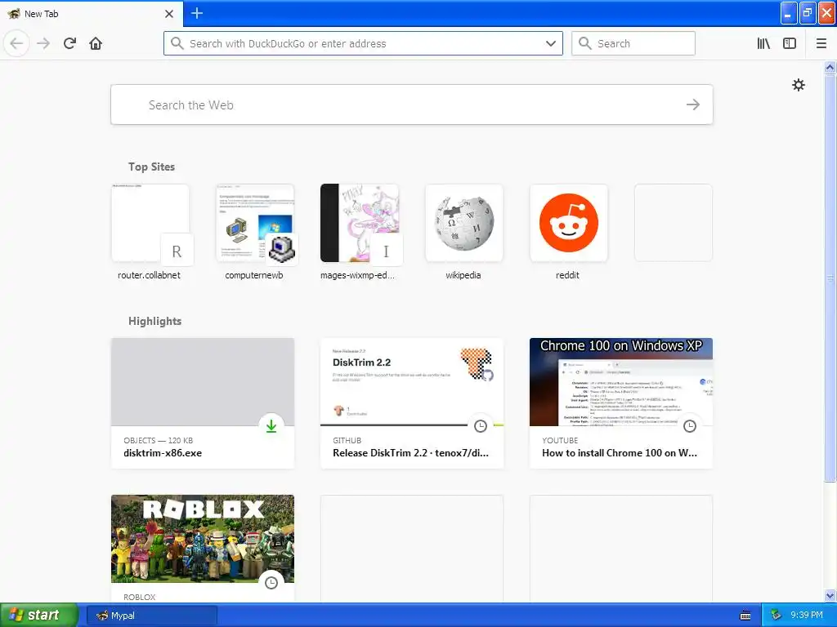
Task: Click the GITHUB source label
Action: (347, 440)
